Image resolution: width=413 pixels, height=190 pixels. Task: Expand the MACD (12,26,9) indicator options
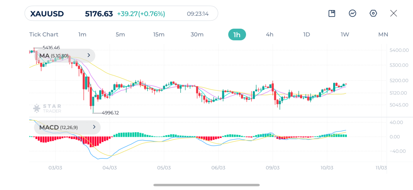(x=94, y=127)
